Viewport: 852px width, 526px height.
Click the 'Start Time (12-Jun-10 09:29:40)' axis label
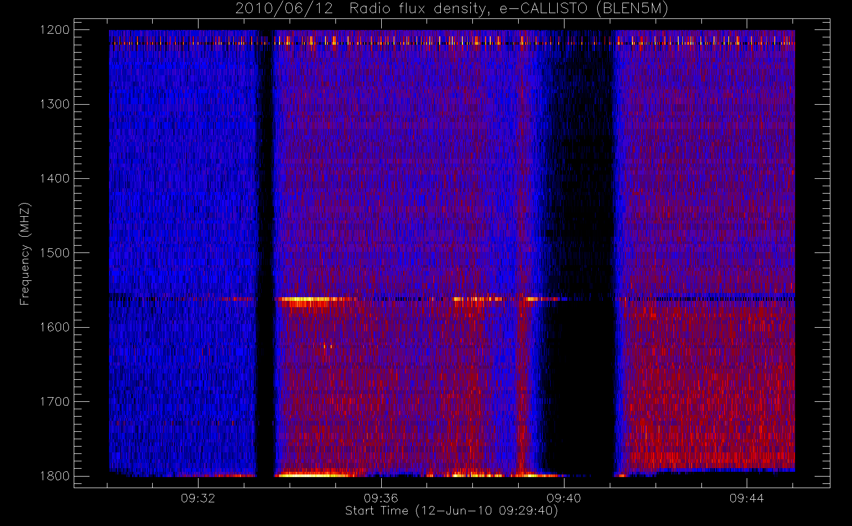pyautogui.click(x=451, y=511)
